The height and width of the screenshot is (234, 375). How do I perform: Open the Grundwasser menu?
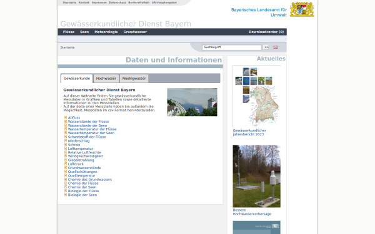[135, 32]
